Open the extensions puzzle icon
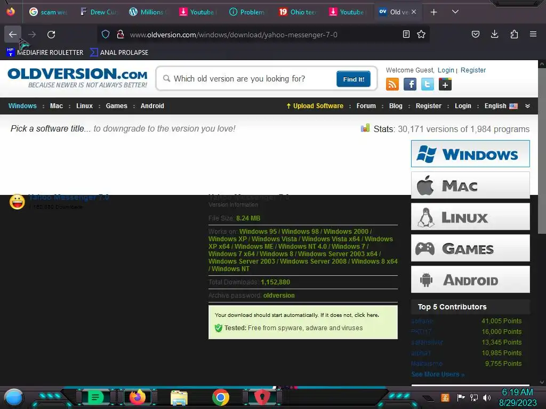Screen dimensions: 546x409 pyautogui.click(x=514, y=34)
